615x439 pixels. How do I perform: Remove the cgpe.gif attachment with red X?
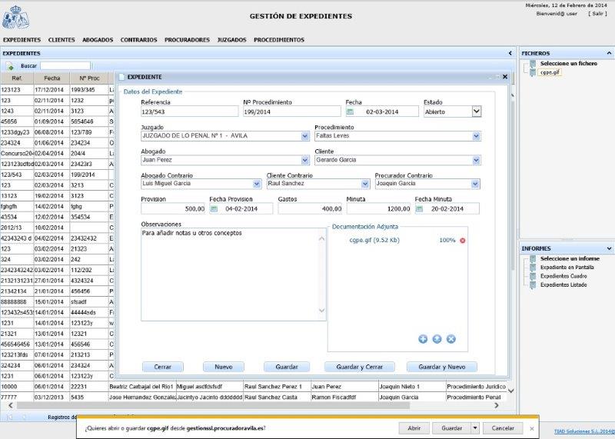tap(463, 241)
